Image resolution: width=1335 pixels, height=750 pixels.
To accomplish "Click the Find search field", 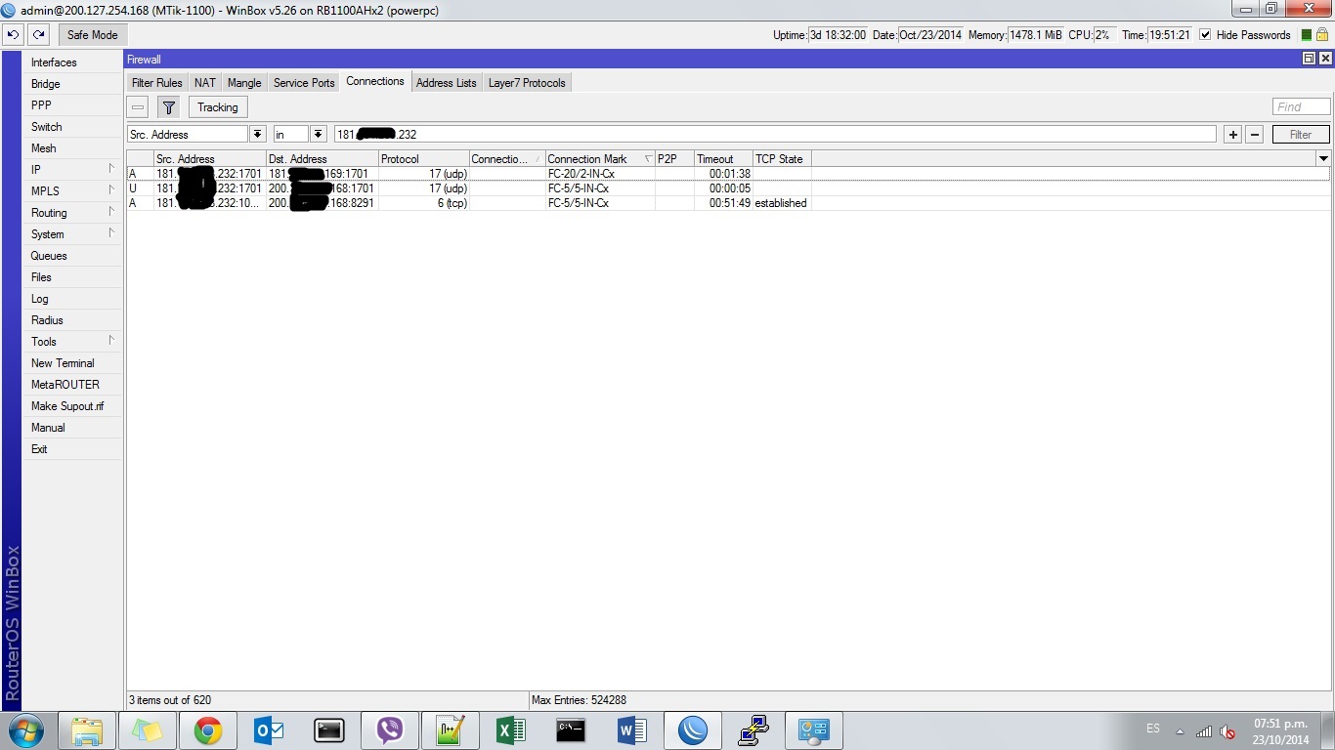I will coord(1301,106).
